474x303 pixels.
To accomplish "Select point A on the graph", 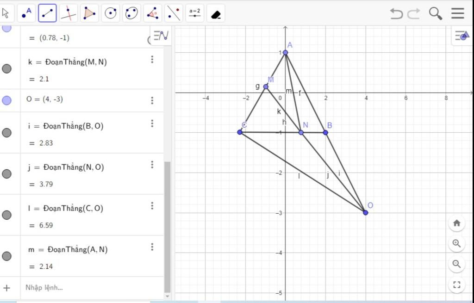I will tap(285, 53).
